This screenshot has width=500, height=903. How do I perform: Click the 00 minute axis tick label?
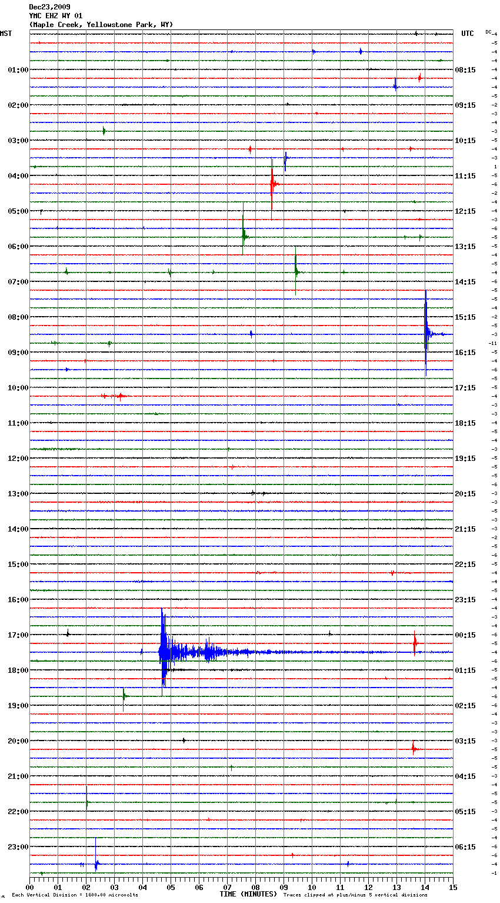pos(30,887)
